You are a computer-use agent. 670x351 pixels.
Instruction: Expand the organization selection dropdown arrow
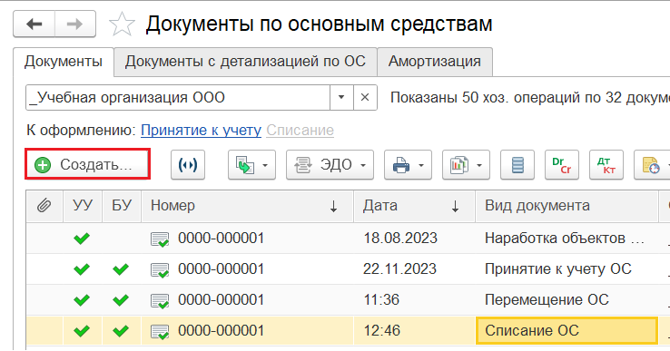pos(341,98)
